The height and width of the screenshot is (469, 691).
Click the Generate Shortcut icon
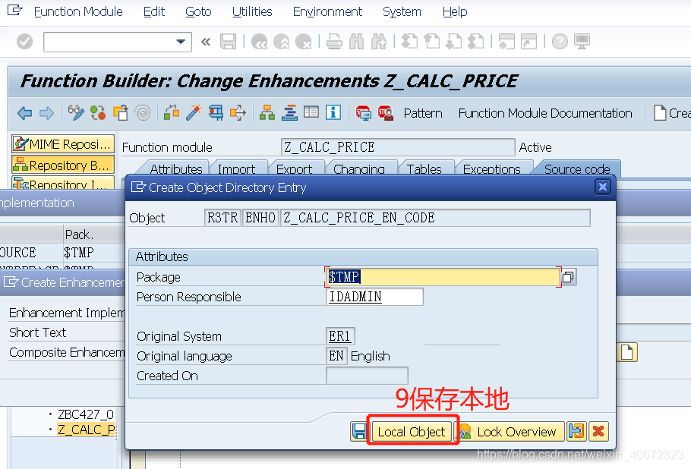click(x=529, y=42)
